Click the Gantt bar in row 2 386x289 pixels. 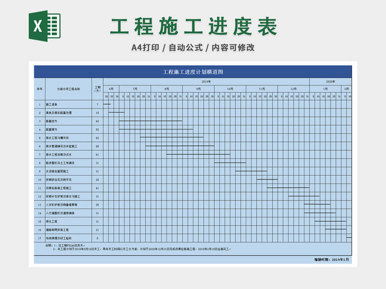[x=116, y=113]
